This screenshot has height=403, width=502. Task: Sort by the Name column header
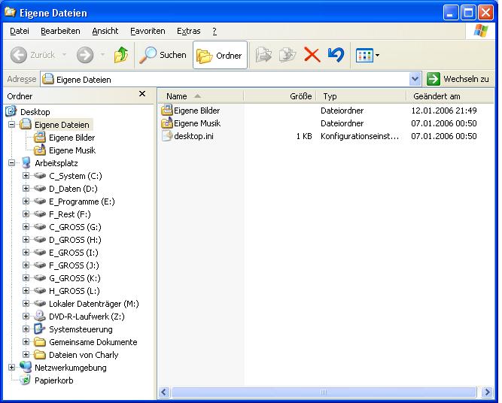tap(200, 96)
